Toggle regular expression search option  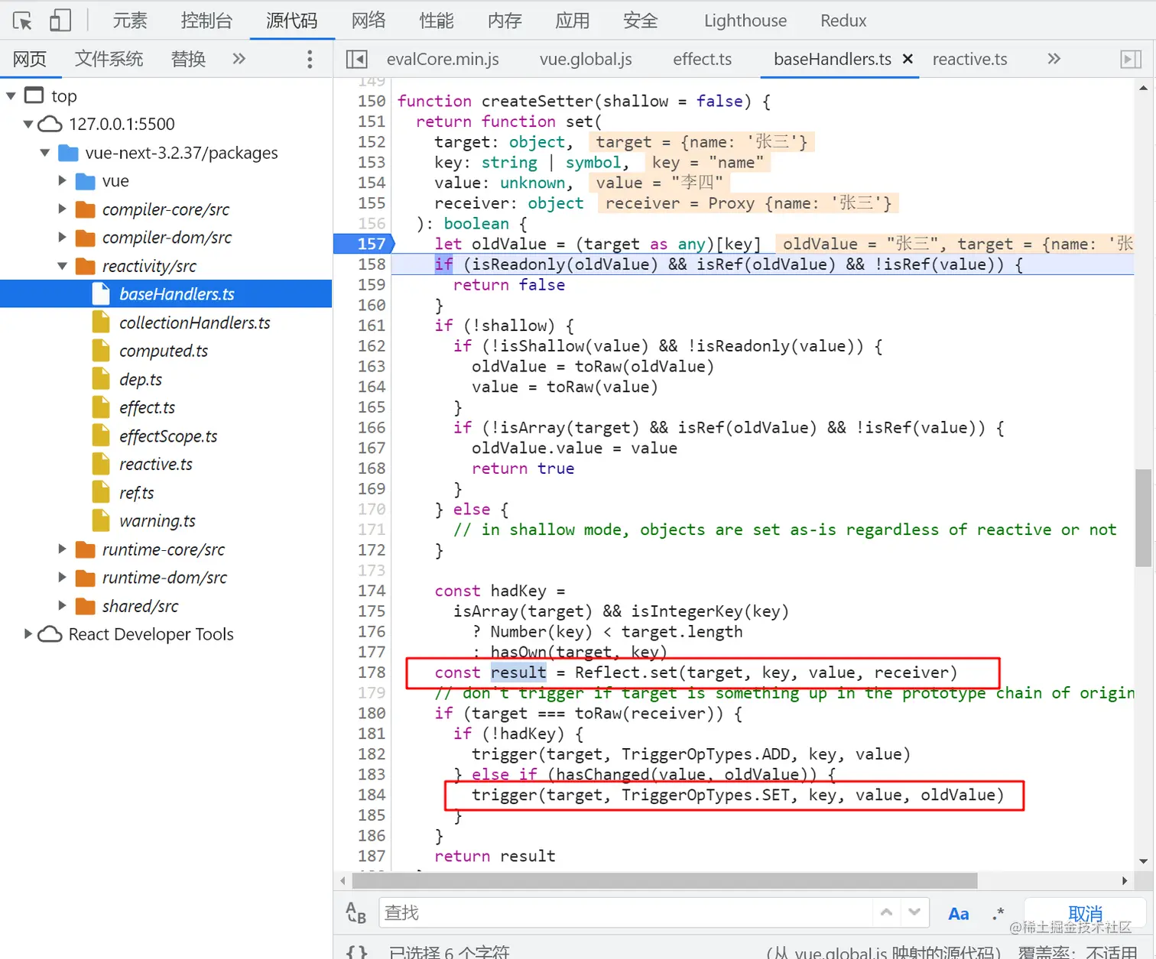tap(998, 914)
